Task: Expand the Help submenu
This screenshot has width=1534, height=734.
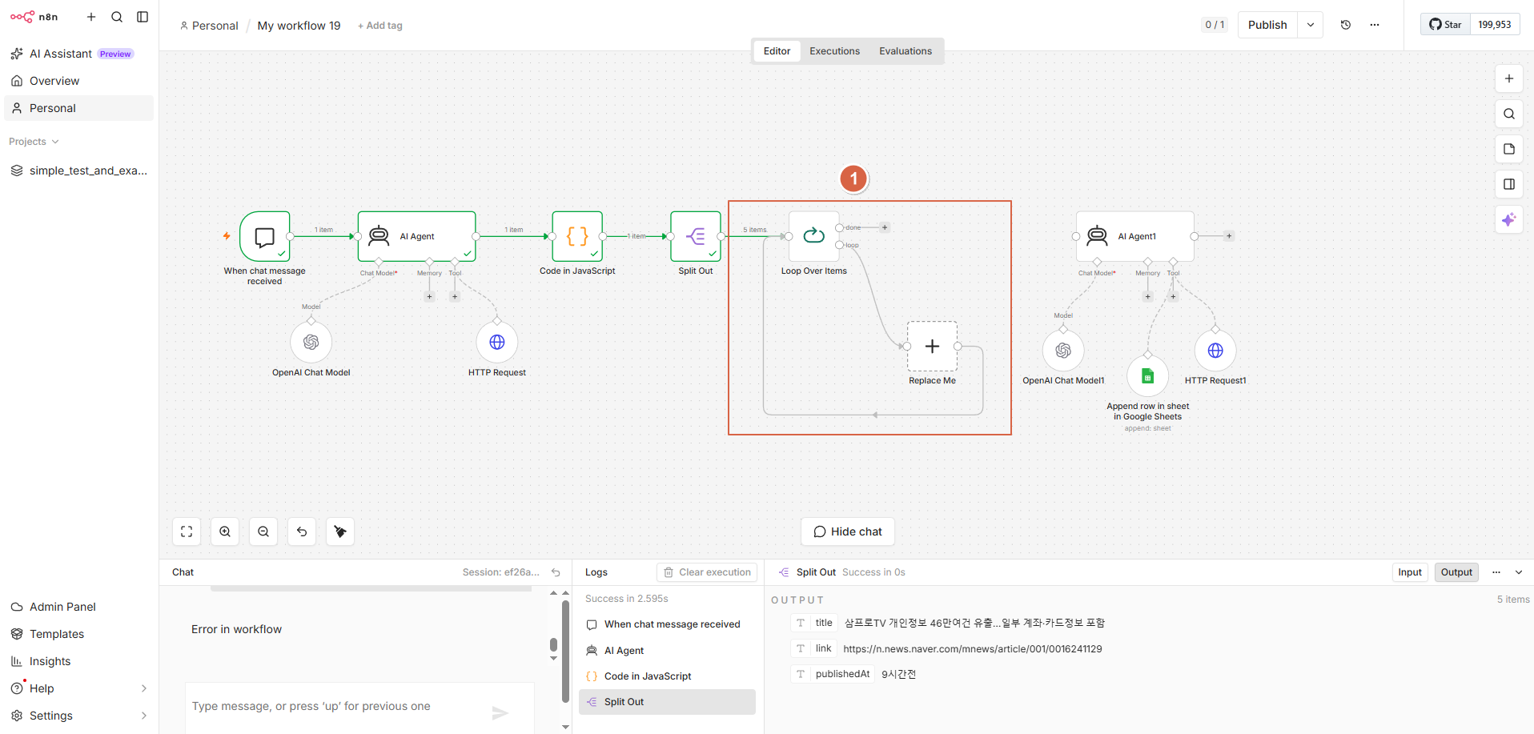Action: [144, 688]
